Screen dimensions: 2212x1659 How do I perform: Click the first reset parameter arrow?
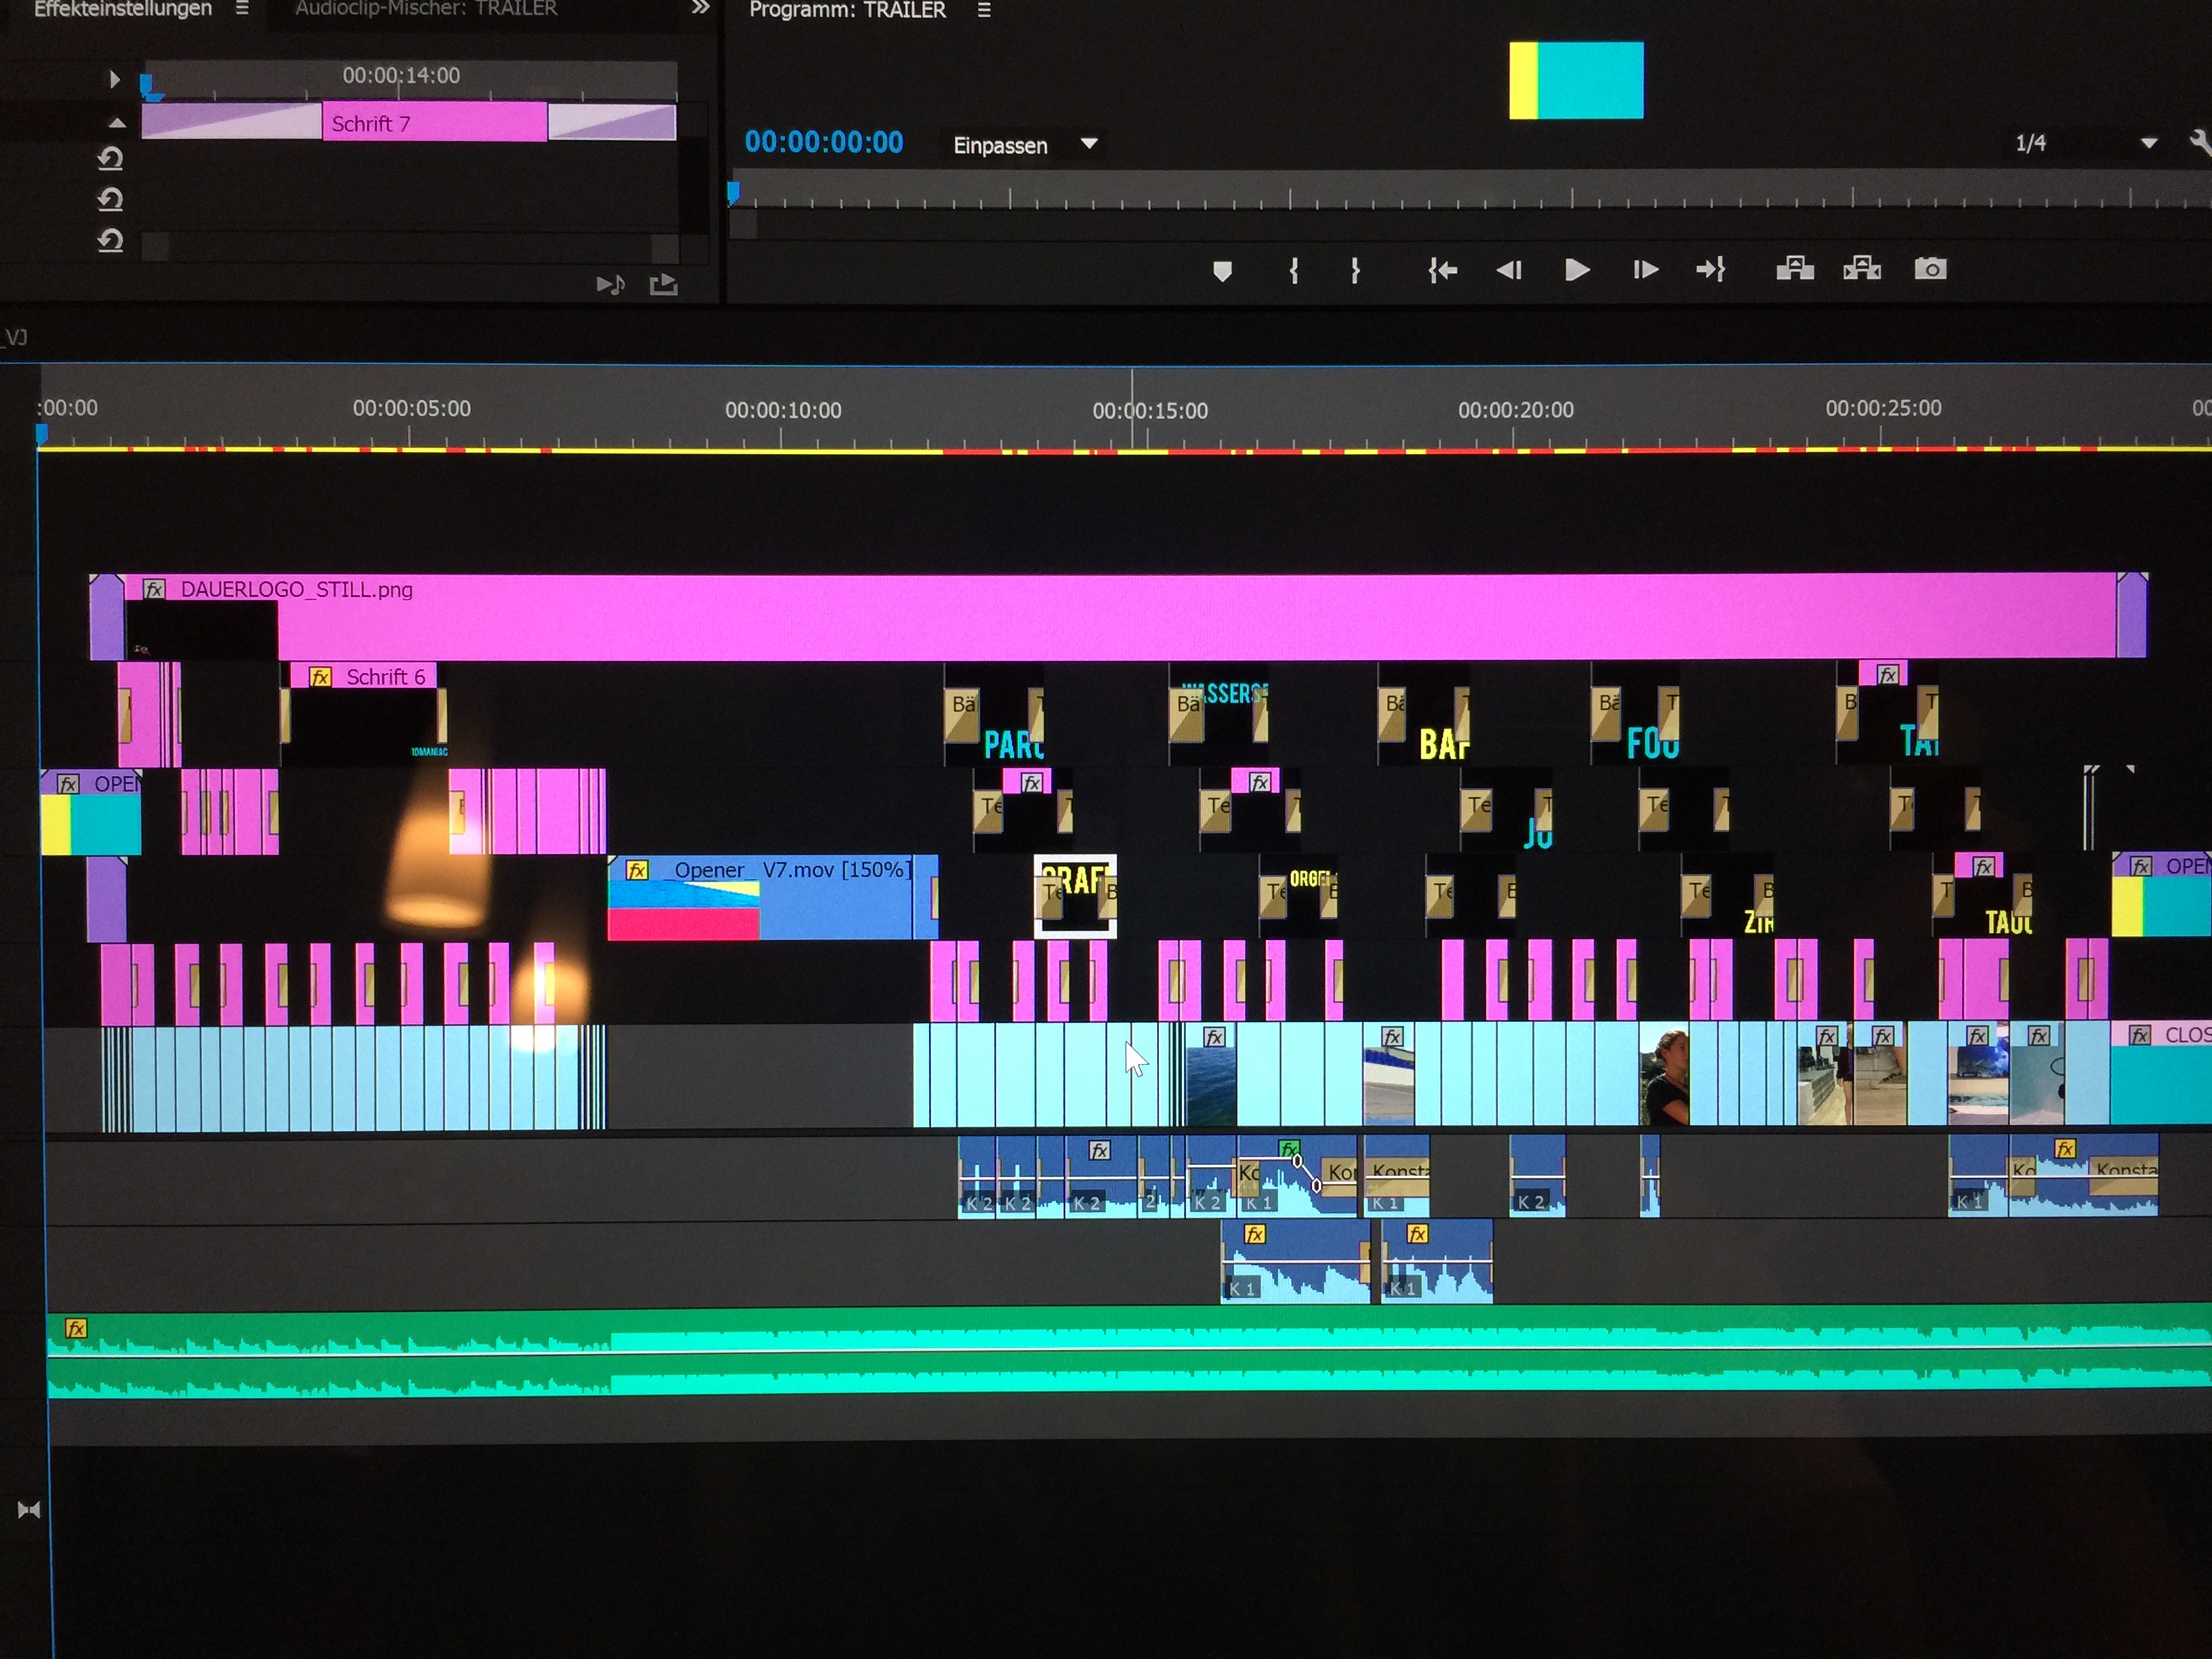click(x=110, y=158)
